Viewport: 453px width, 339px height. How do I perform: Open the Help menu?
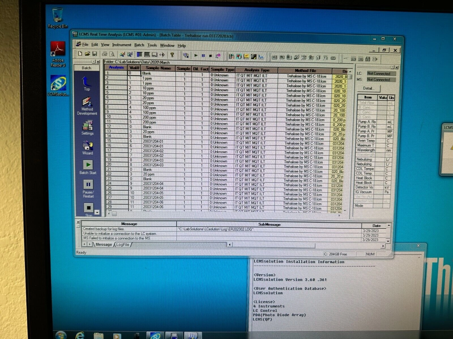(x=182, y=46)
